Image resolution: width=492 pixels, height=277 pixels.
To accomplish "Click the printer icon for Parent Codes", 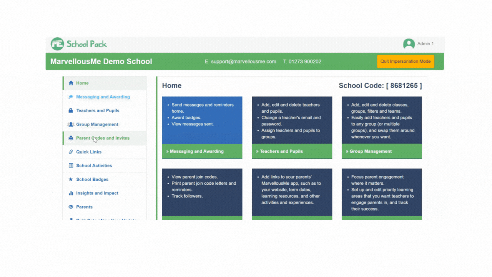I will coord(71,138).
